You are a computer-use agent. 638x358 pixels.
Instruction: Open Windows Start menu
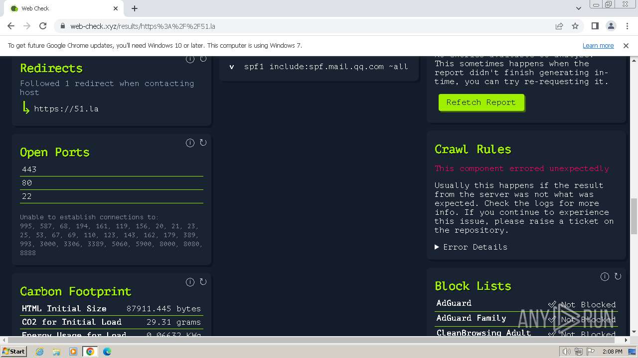point(13,352)
